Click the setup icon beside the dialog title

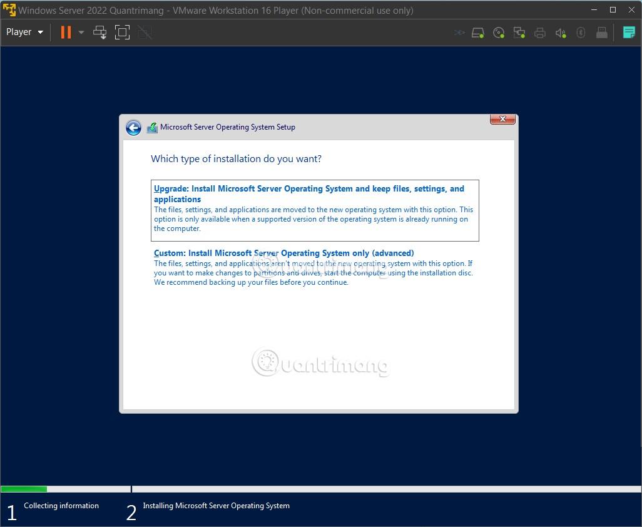click(x=152, y=128)
